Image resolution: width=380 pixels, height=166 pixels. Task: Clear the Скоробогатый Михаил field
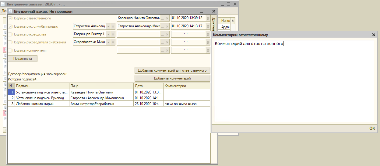click(x=113, y=42)
